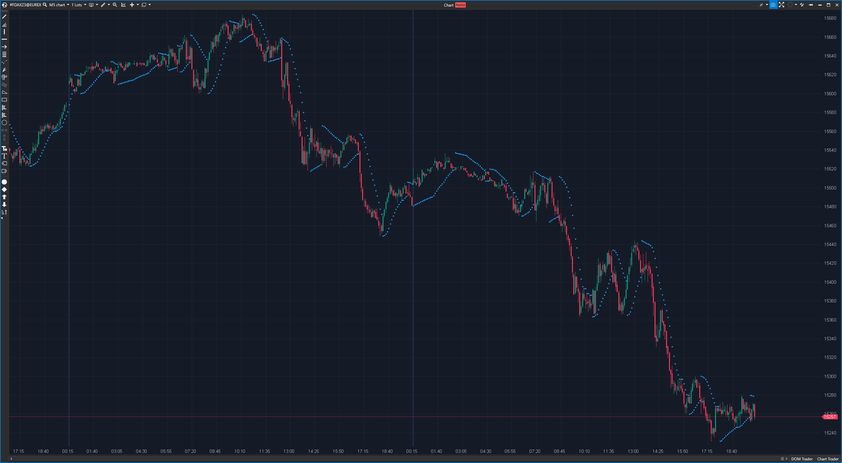Image resolution: width=842 pixels, height=463 pixels.
Task: Select the diamond marker tool
Action: [x=4, y=189]
